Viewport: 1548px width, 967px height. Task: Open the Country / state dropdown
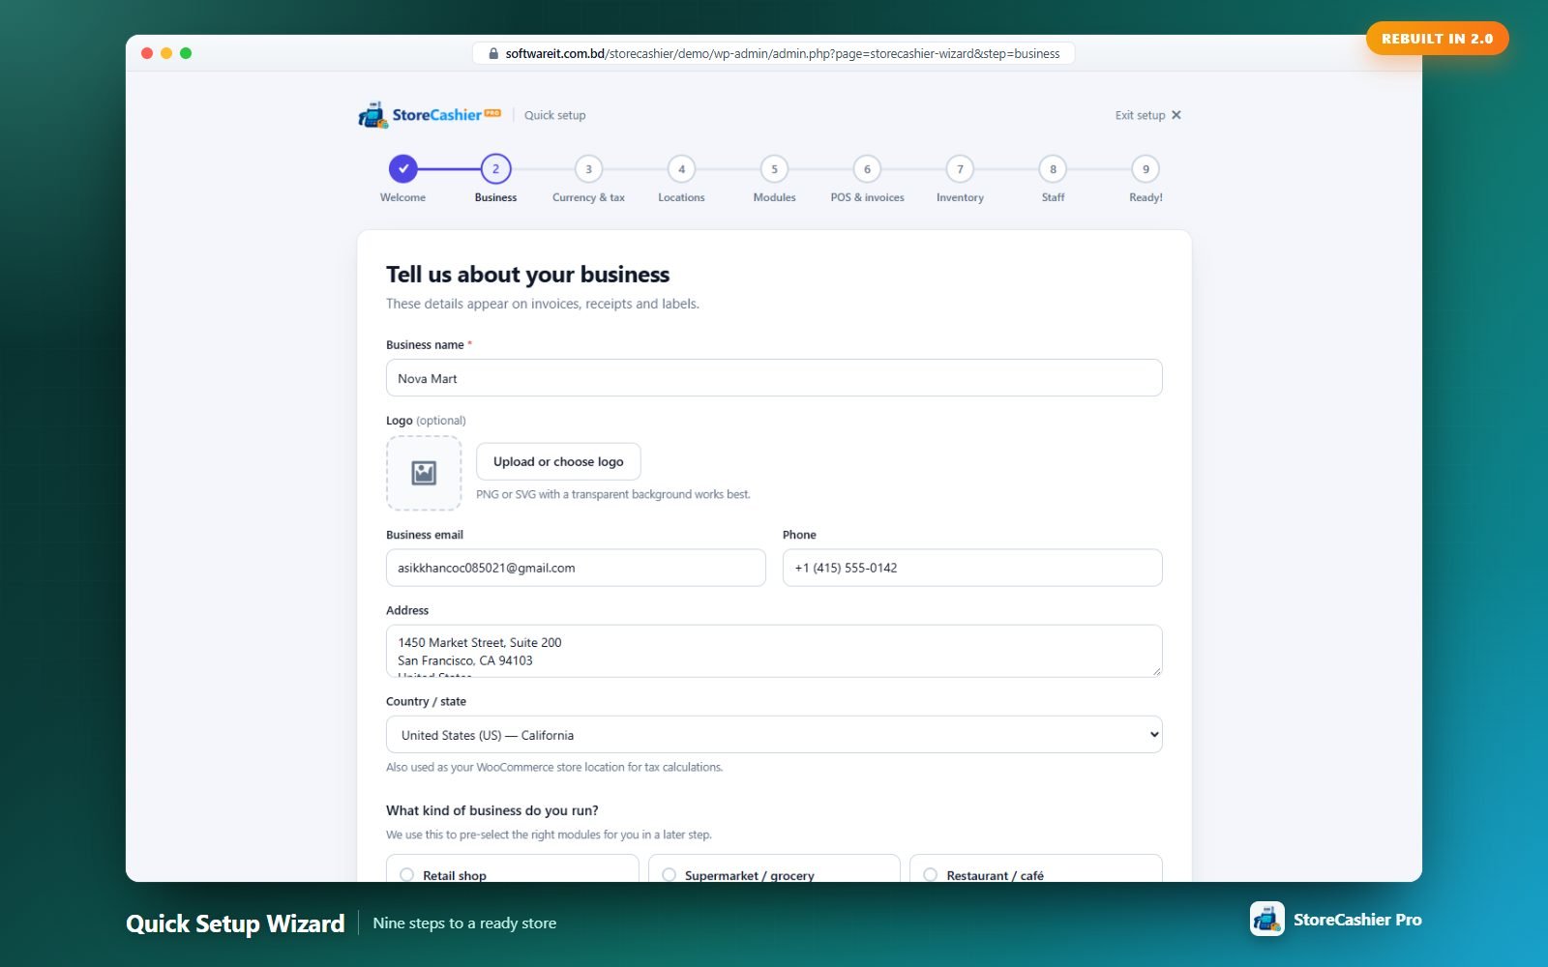pyautogui.click(x=774, y=735)
